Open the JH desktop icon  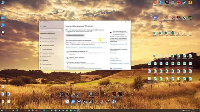[91, 94]
